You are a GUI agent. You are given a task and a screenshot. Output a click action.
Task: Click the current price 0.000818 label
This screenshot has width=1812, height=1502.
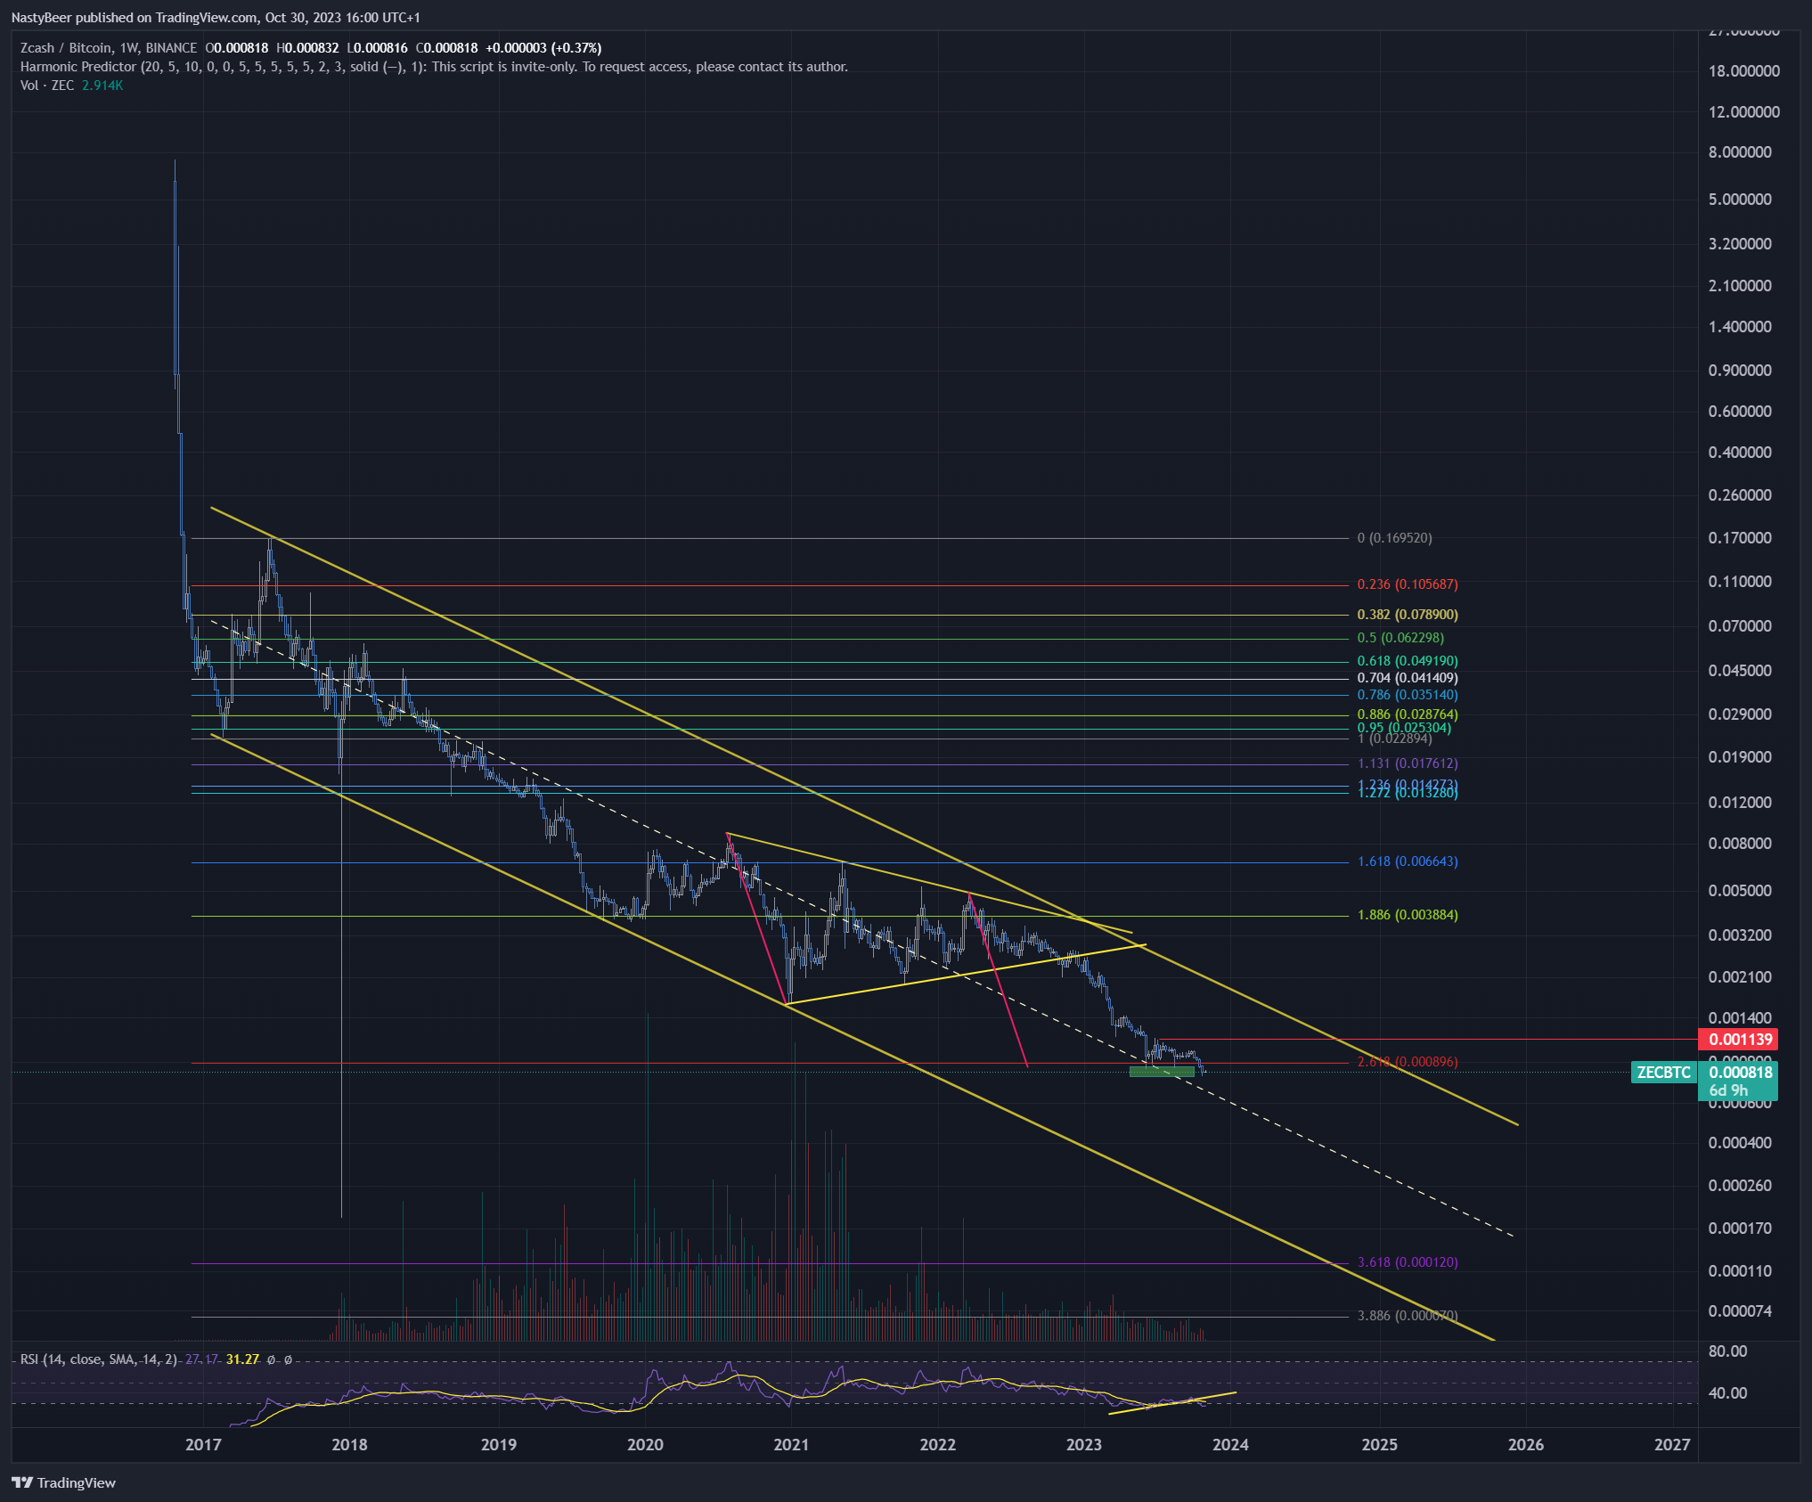tap(1738, 1072)
